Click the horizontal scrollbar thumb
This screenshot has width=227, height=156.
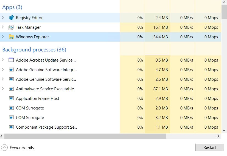point(85,136)
